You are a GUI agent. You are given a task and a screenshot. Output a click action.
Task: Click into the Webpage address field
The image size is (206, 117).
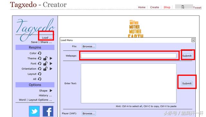pyautogui.click(x=129, y=56)
